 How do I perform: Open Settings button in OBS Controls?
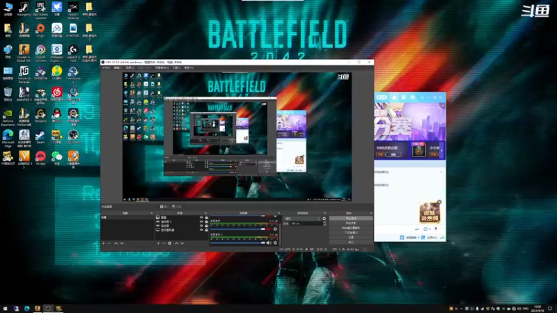(x=351, y=237)
